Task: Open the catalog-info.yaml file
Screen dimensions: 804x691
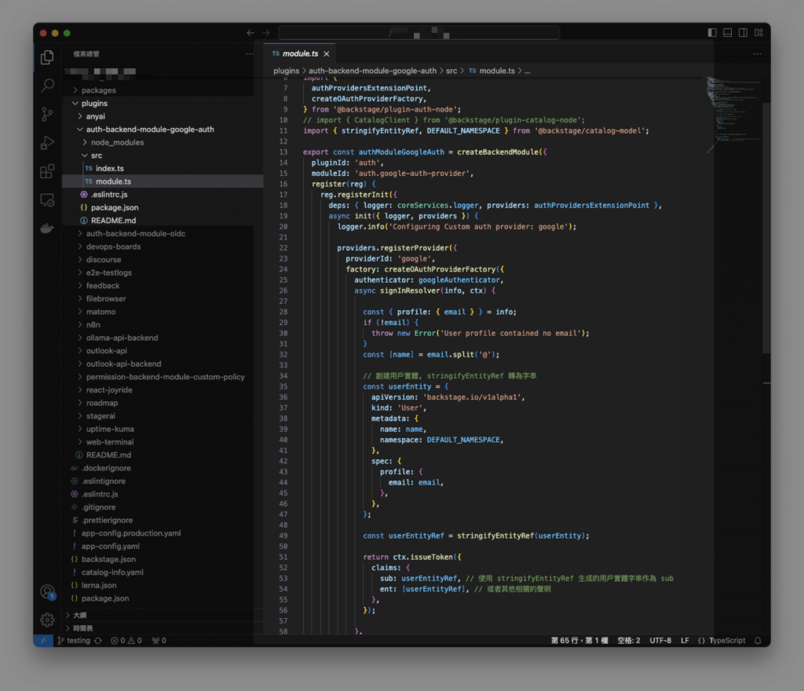Action: [x=163, y=572]
